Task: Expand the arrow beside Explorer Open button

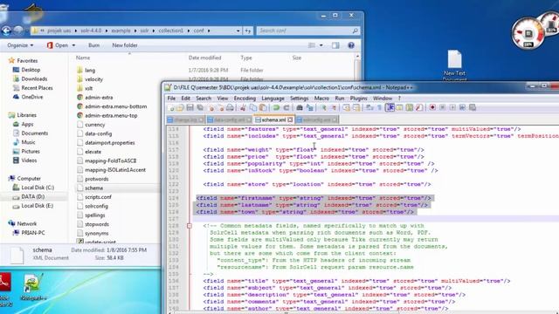Action: tap(73, 45)
